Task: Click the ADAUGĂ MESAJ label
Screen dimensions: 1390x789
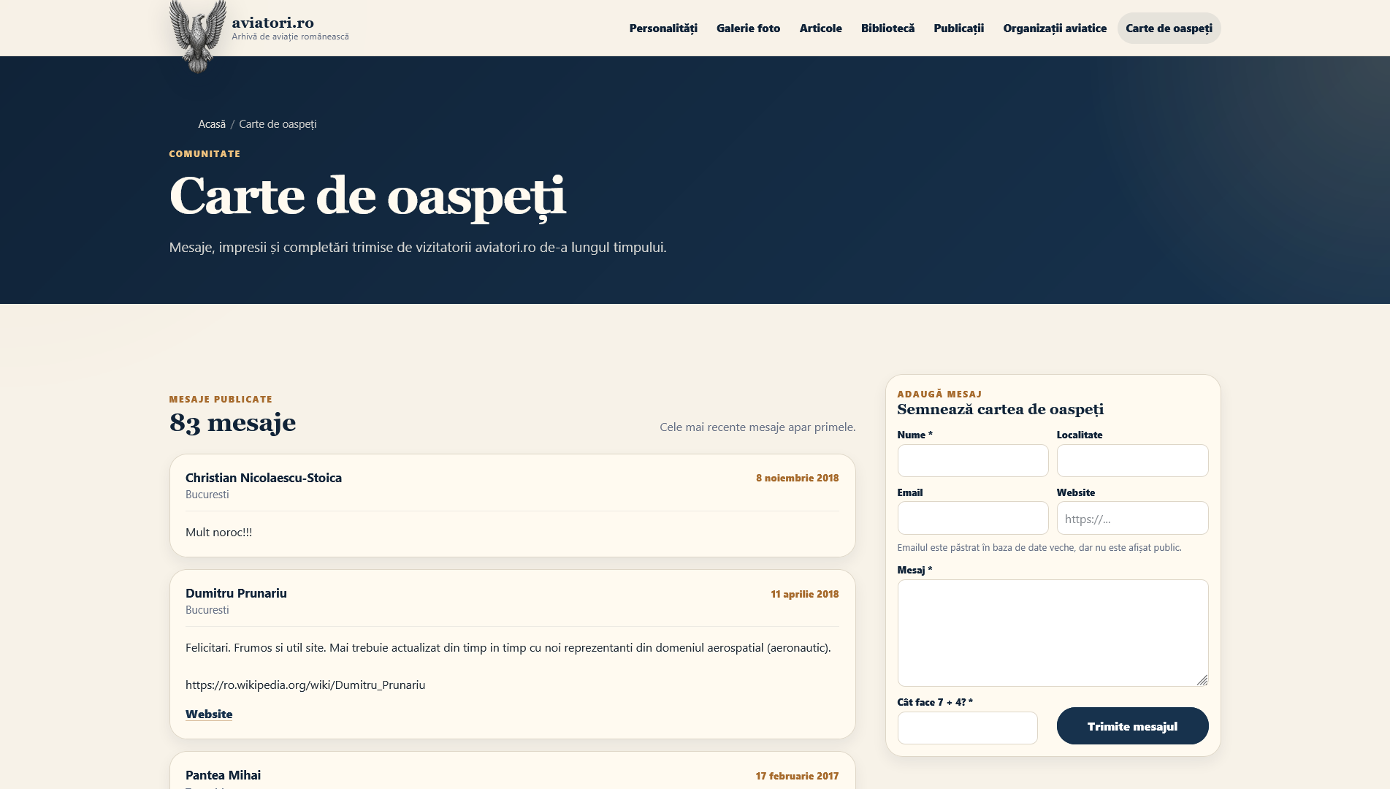Action: (939, 394)
